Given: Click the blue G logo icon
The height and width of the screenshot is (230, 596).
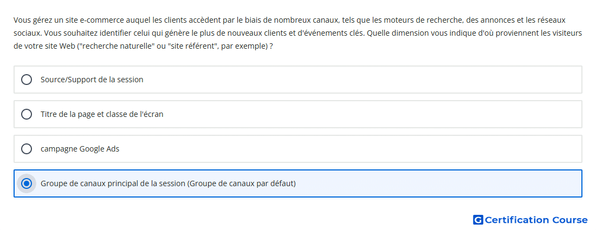Looking at the screenshot, I should tap(478, 220).
